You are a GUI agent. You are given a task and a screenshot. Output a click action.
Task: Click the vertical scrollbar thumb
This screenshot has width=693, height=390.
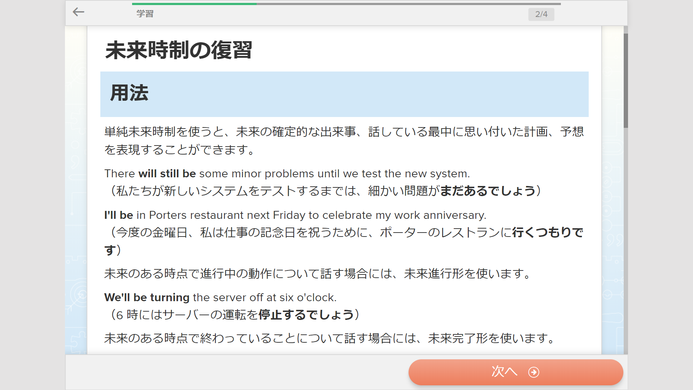coord(626,80)
